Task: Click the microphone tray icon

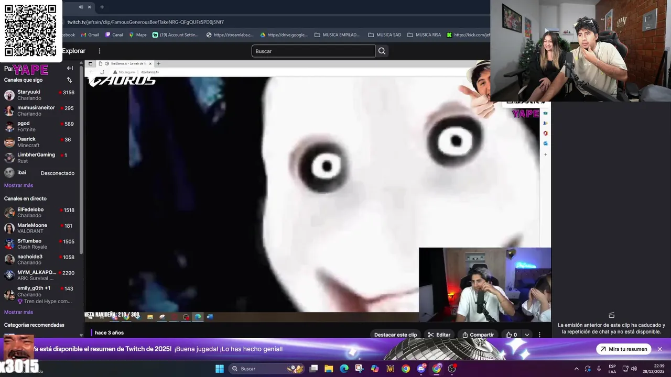Action: (x=599, y=369)
